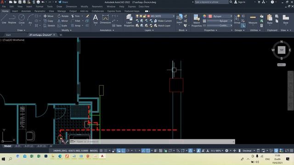Click the Copy tool
The image size is (294, 165).
49,21
